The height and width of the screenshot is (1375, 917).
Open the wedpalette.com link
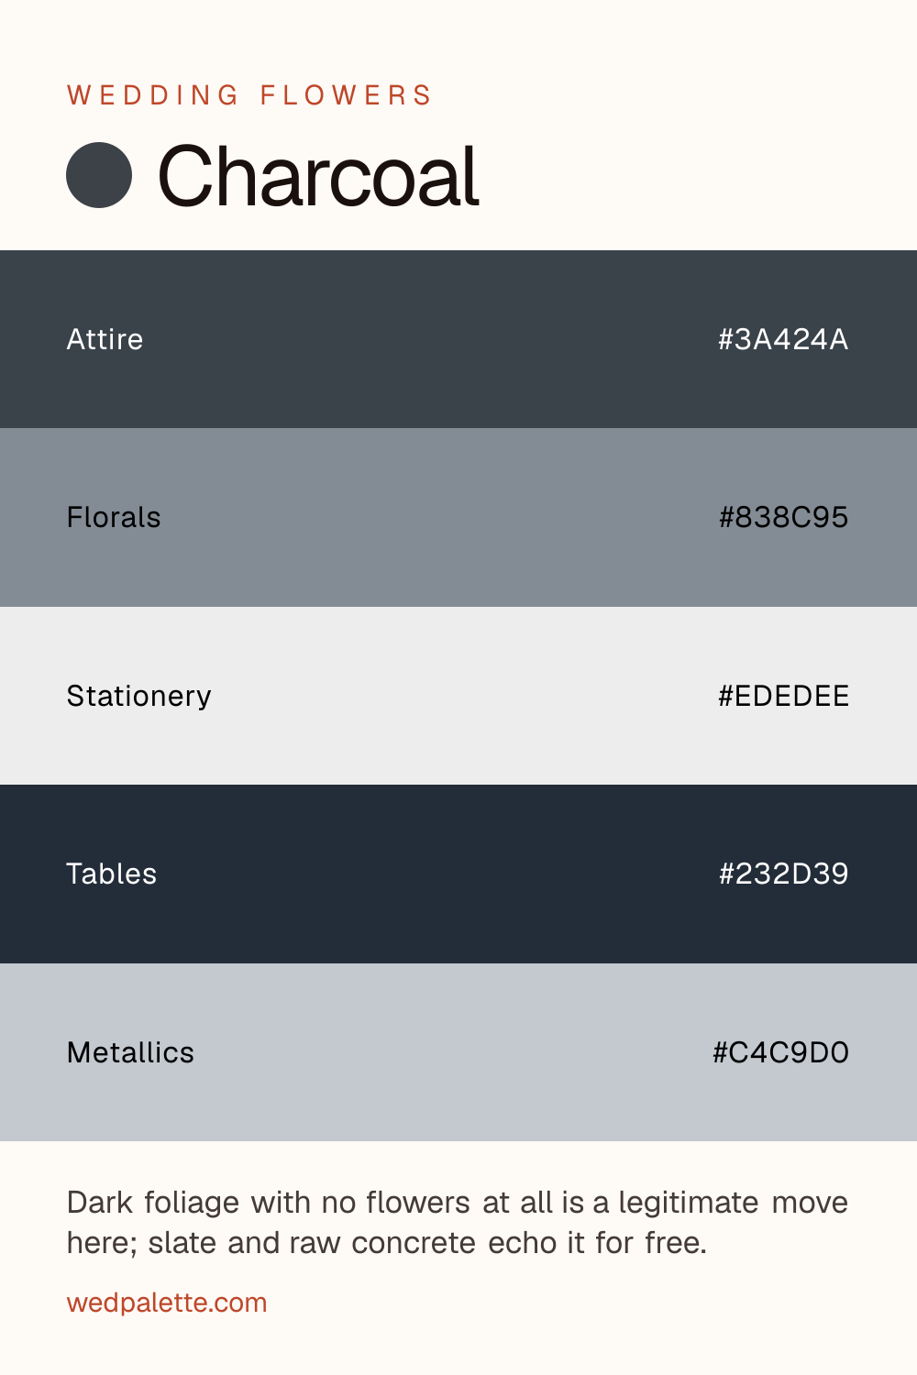click(x=167, y=1303)
